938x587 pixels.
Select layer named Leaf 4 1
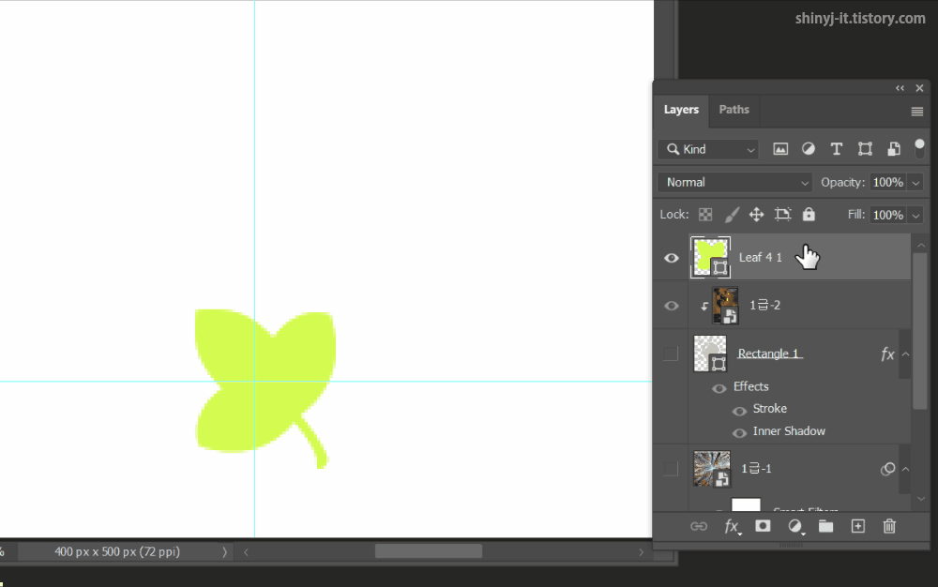[x=761, y=258]
